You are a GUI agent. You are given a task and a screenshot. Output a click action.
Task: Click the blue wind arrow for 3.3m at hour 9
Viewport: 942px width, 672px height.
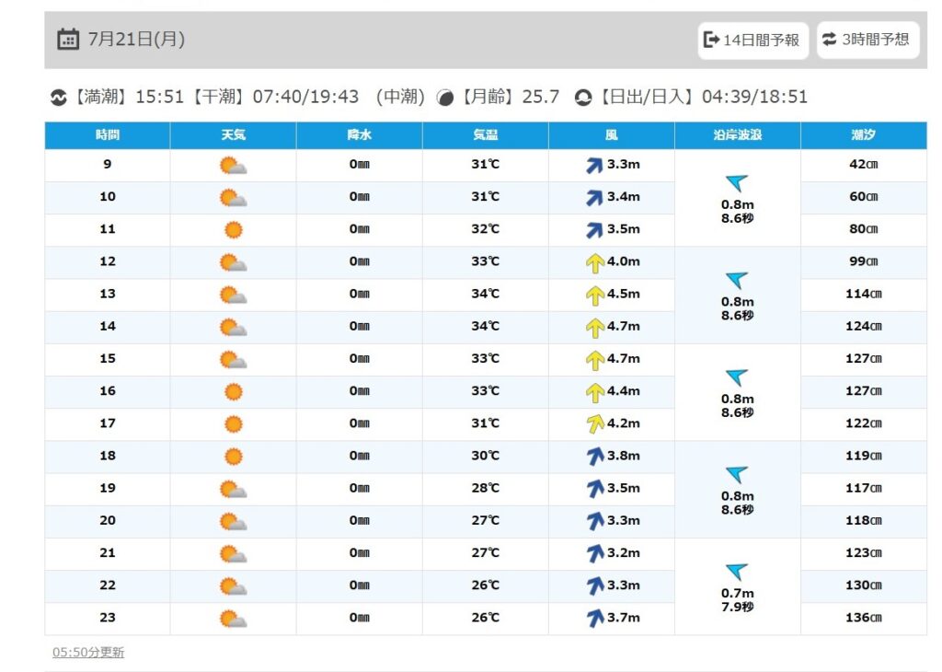[594, 166]
